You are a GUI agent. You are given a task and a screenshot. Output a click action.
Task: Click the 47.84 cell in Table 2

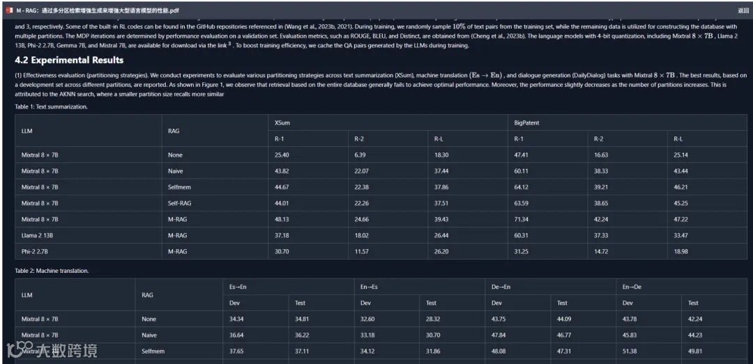pos(499,335)
